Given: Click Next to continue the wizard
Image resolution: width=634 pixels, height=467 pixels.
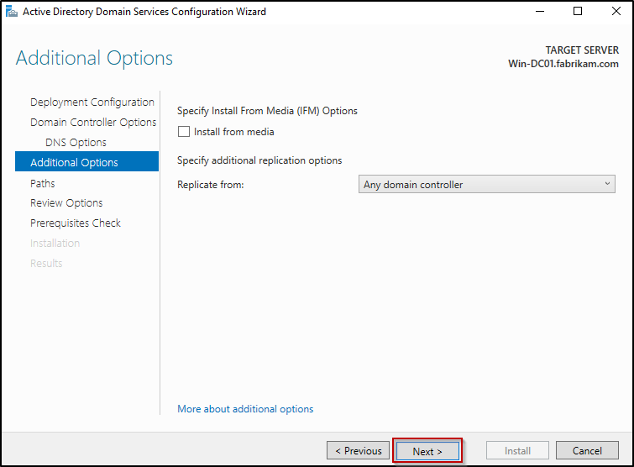Looking at the screenshot, I should (x=427, y=451).
